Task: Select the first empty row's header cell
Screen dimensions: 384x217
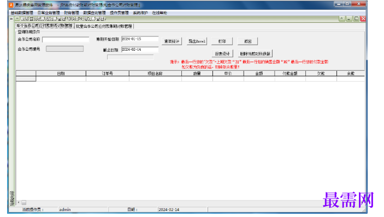Action: point(26,79)
